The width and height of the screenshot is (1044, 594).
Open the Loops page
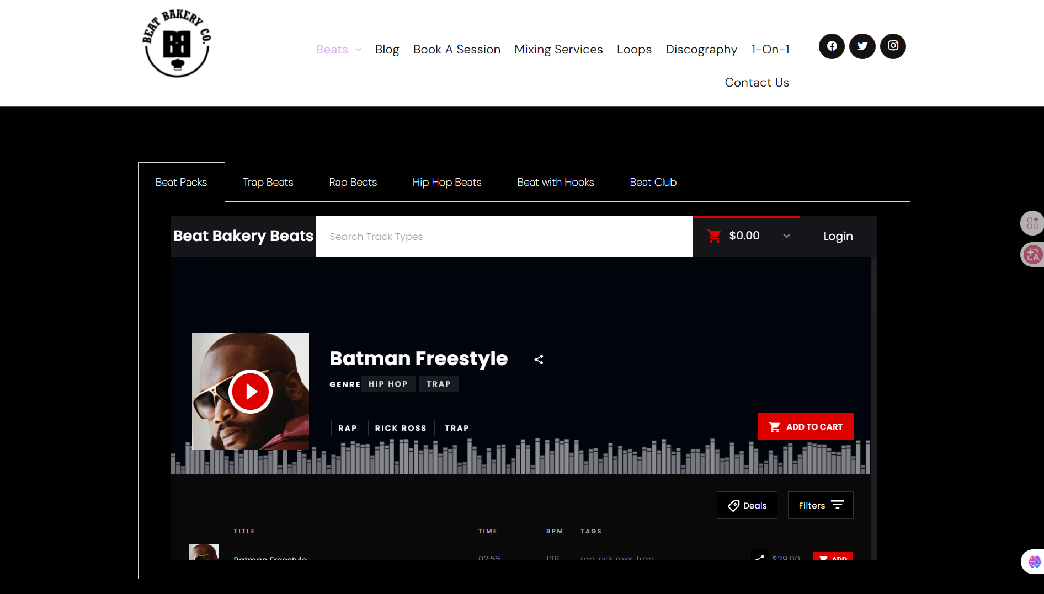[x=634, y=50]
